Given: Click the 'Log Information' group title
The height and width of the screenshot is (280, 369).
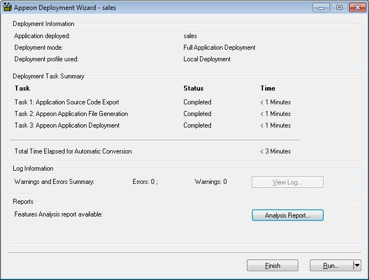Looking at the screenshot, I should tap(33, 168).
